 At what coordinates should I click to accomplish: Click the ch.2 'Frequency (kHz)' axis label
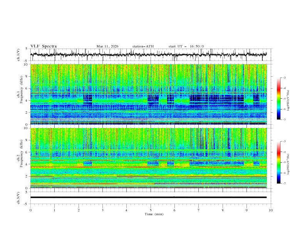click(x=22, y=153)
